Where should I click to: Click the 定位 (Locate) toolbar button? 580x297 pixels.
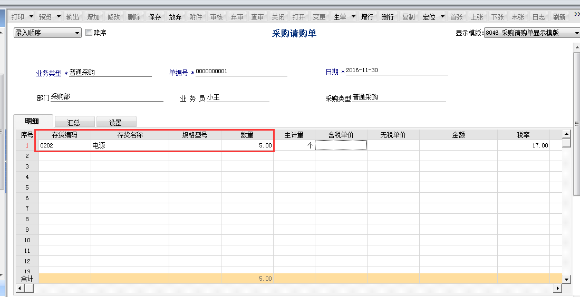click(429, 17)
